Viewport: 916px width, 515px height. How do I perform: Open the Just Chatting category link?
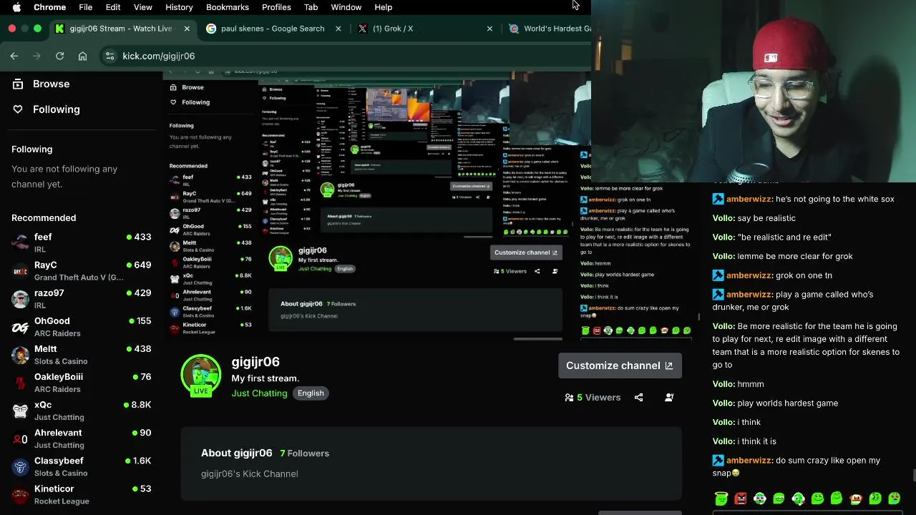point(259,393)
